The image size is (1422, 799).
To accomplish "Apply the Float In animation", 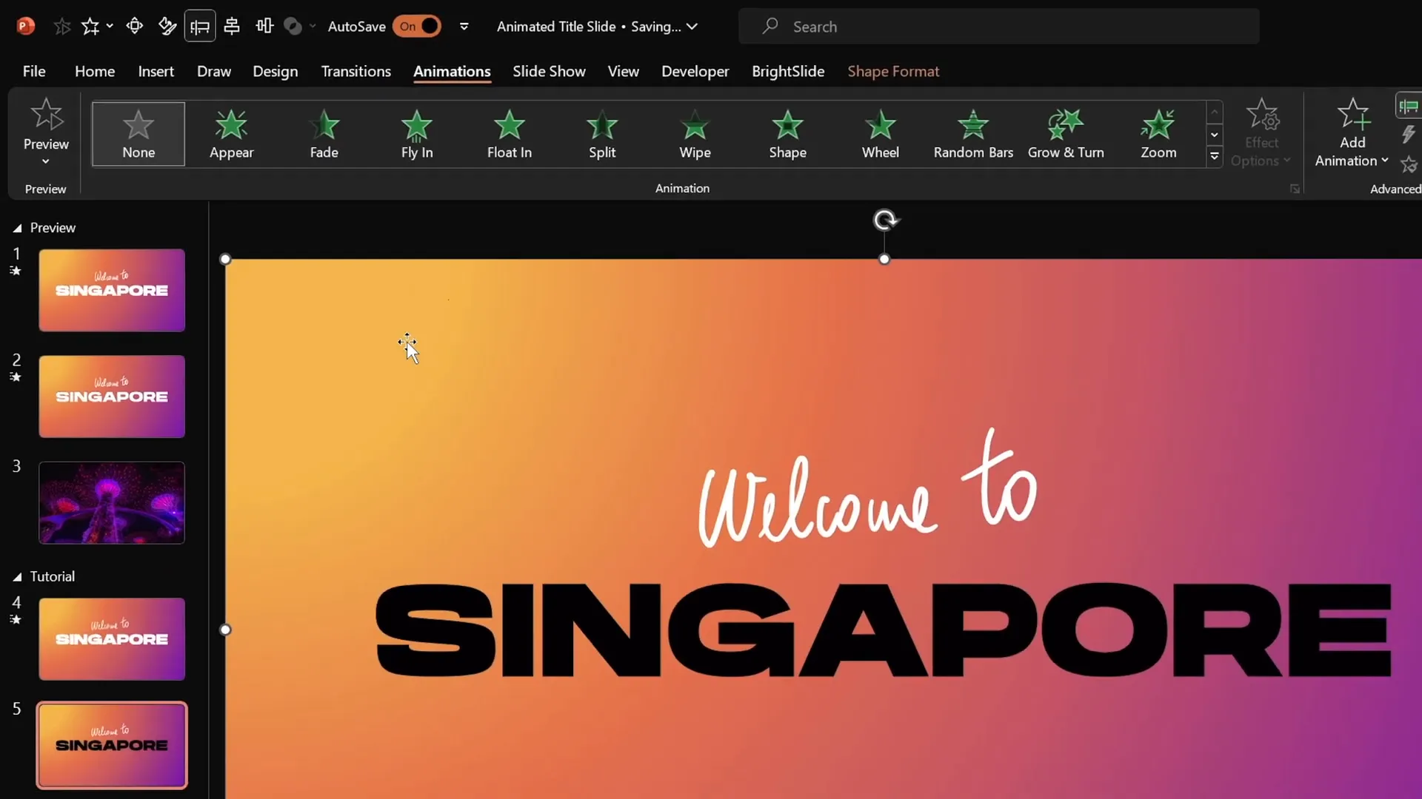I will point(510,134).
